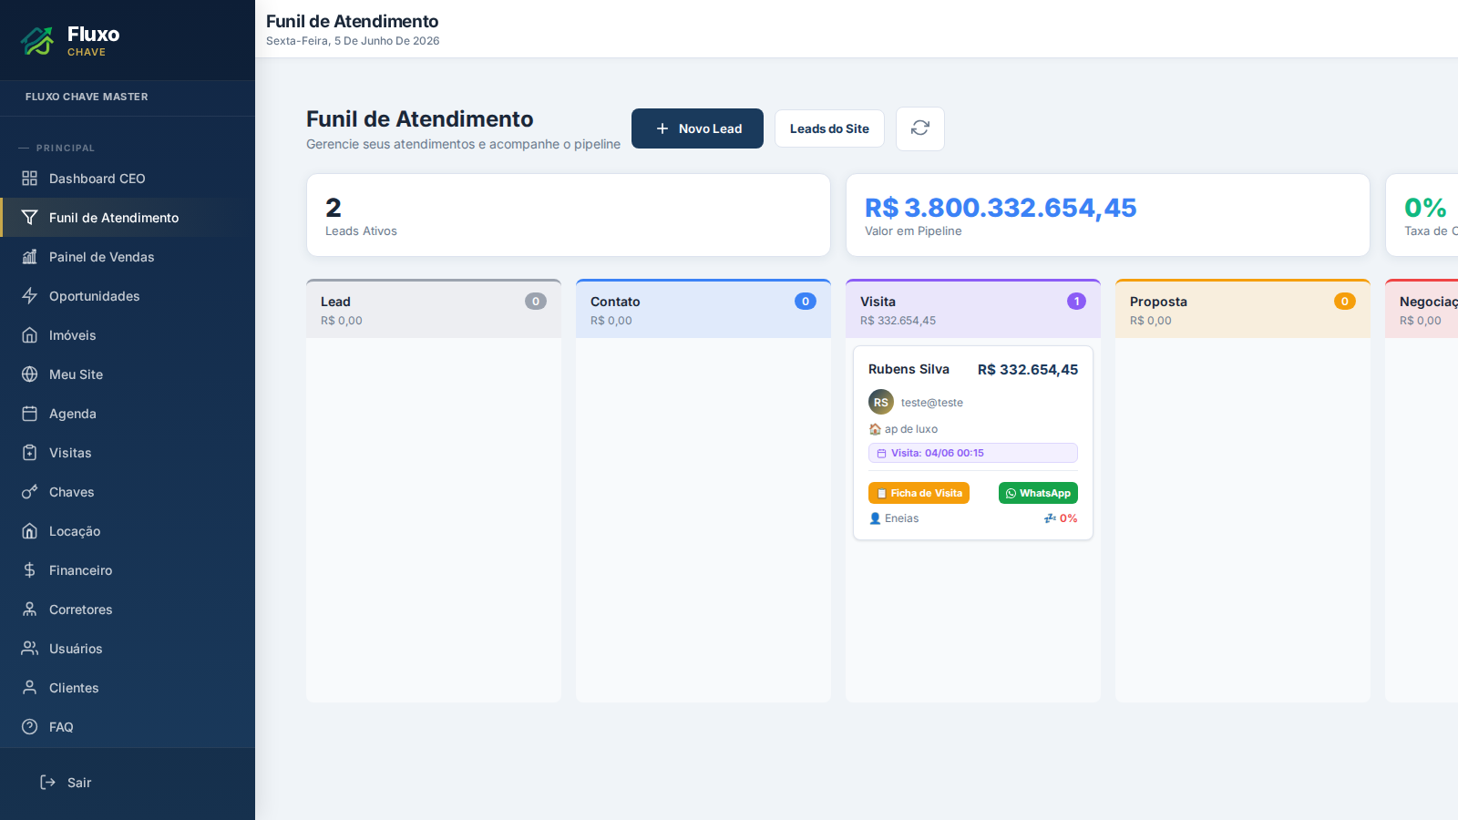Click the Contato column header
The width and height of the screenshot is (1458, 820).
[x=703, y=310]
